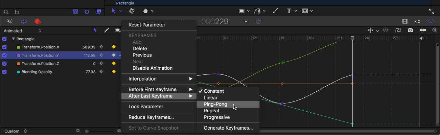Click the project duration clock icon

tap(258, 21)
